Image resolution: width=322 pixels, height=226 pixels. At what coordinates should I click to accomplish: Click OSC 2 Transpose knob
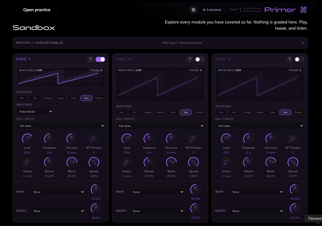tap(149, 139)
